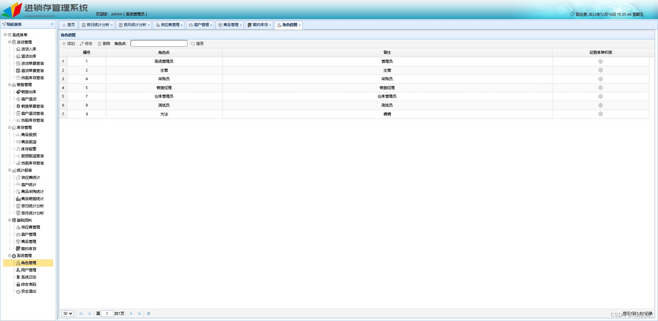Collapse the 进货管理 tree node

coord(10,42)
